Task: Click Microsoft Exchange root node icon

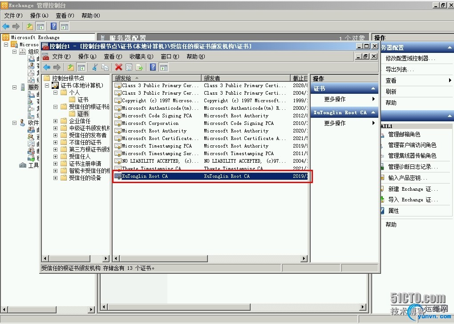Action: click(6, 37)
